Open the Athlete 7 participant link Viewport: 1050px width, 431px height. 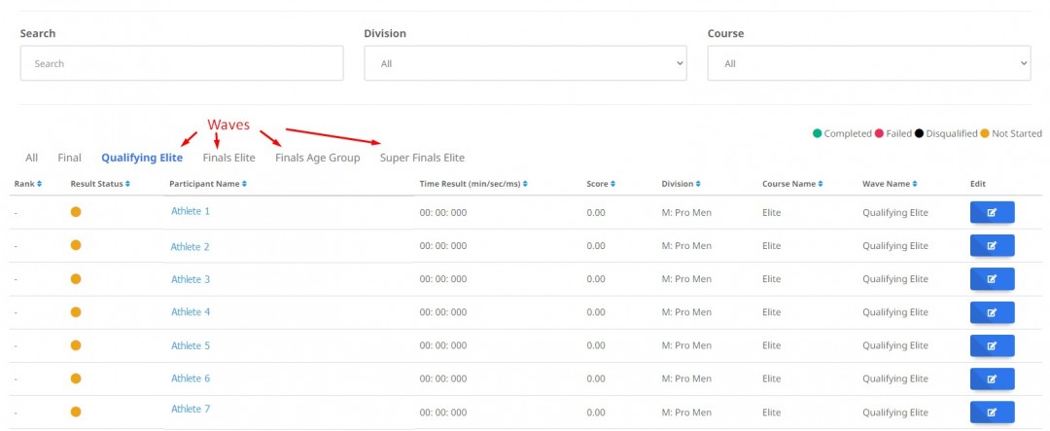pyautogui.click(x=191, y=409)
